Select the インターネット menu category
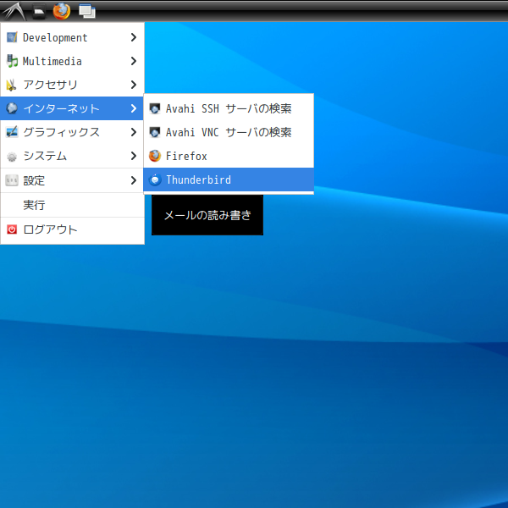 point(72,108)
